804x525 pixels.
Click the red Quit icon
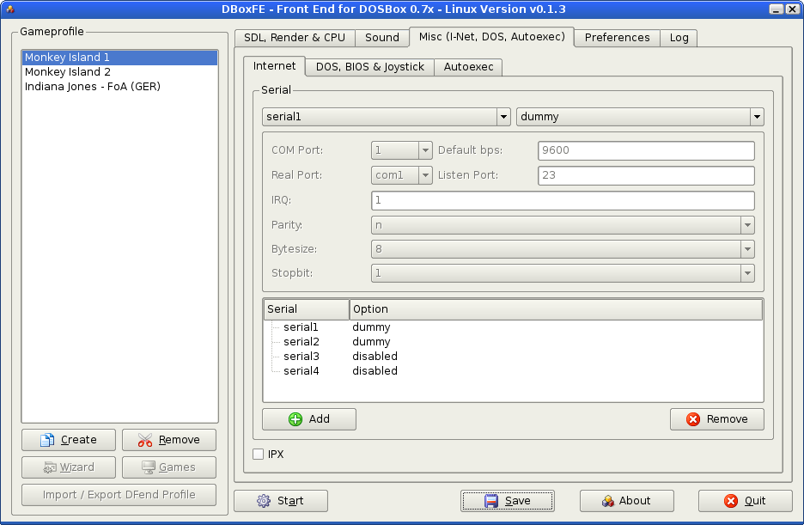tap(731, 501)
